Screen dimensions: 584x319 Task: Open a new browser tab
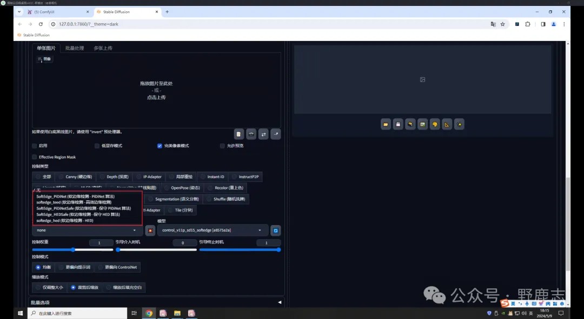click(x=167, y=12)
